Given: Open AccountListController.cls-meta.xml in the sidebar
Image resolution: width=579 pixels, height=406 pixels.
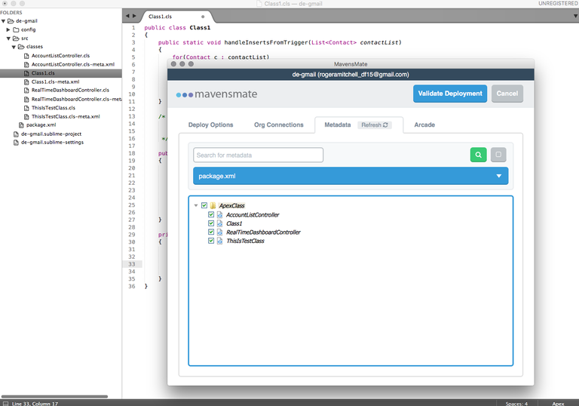Looking at the screenshot, I should click(72, 64).
